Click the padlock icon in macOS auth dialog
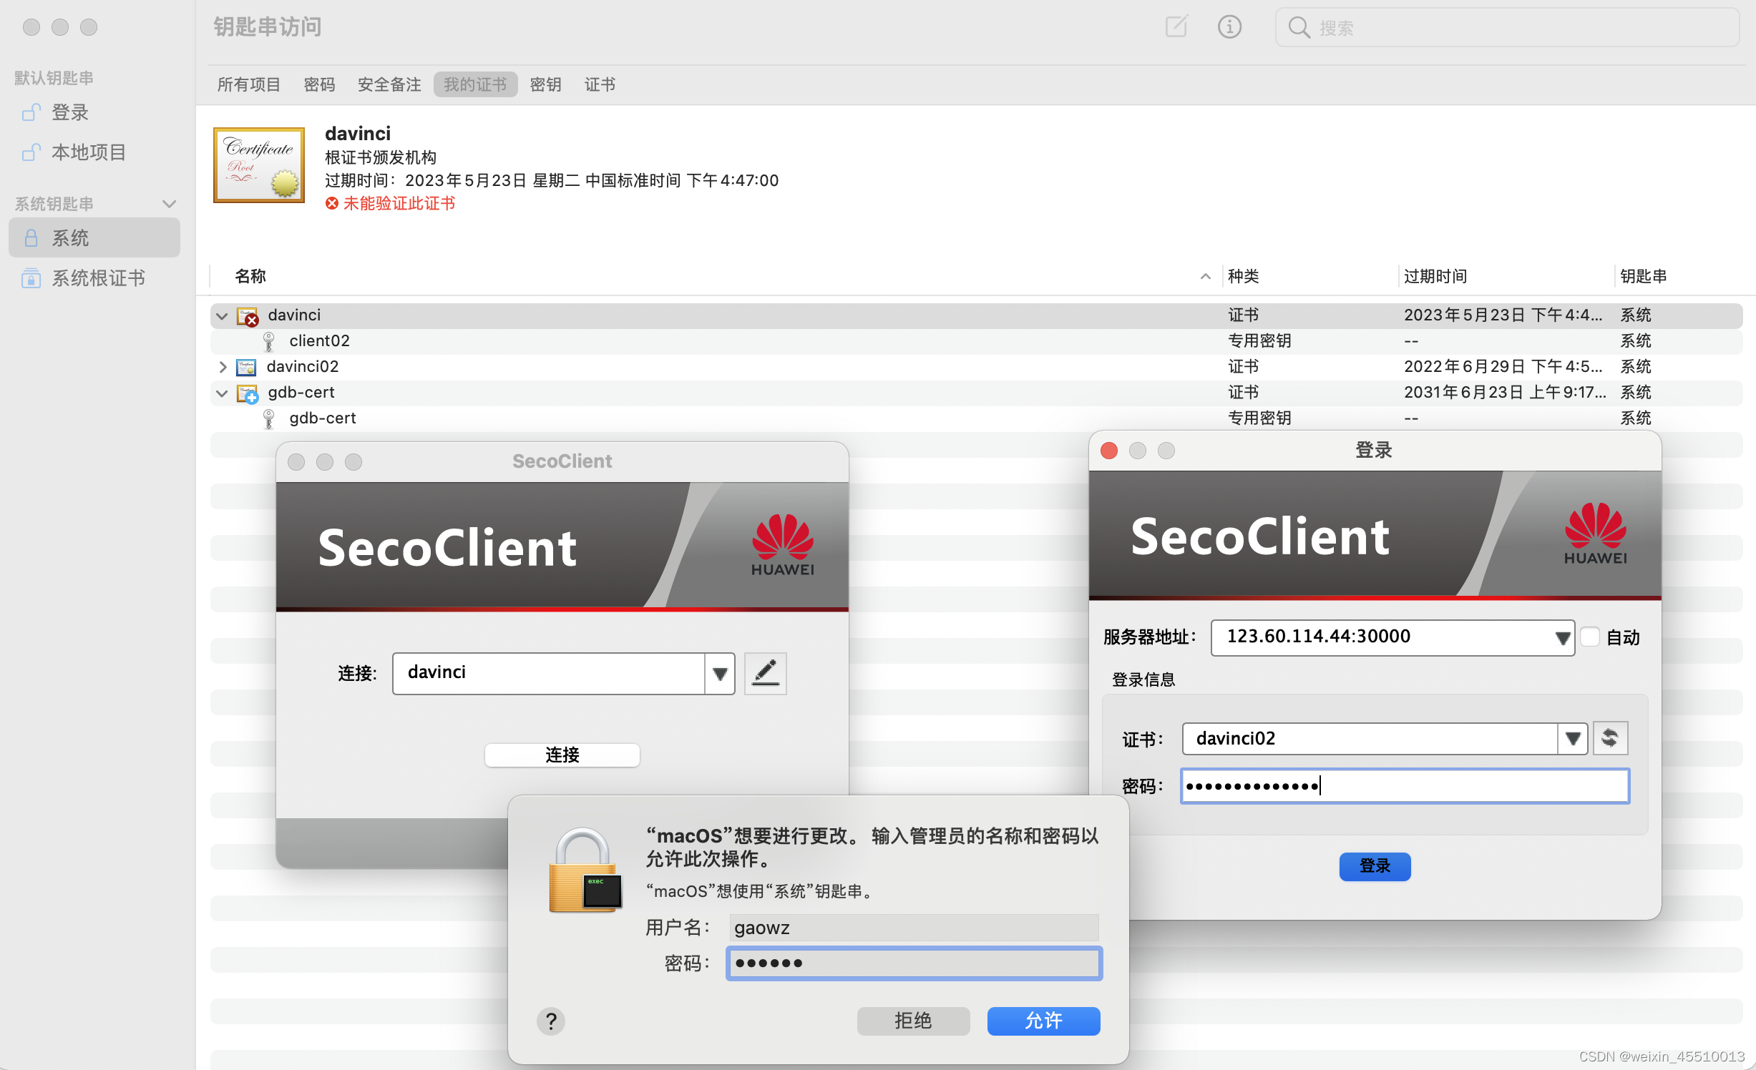Screen dimensions: 1756x1070 pyautogui.click(x=585, y=870)
